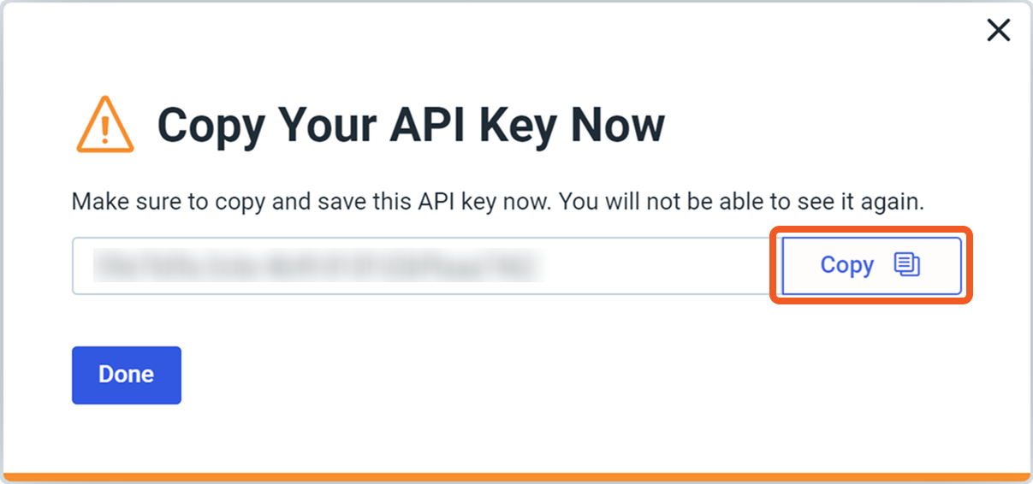The height and width of the screenshot is (484, 1033).
Task: Click the copy-to-clipboard icon in the Copy button
Action: (907, 265)
